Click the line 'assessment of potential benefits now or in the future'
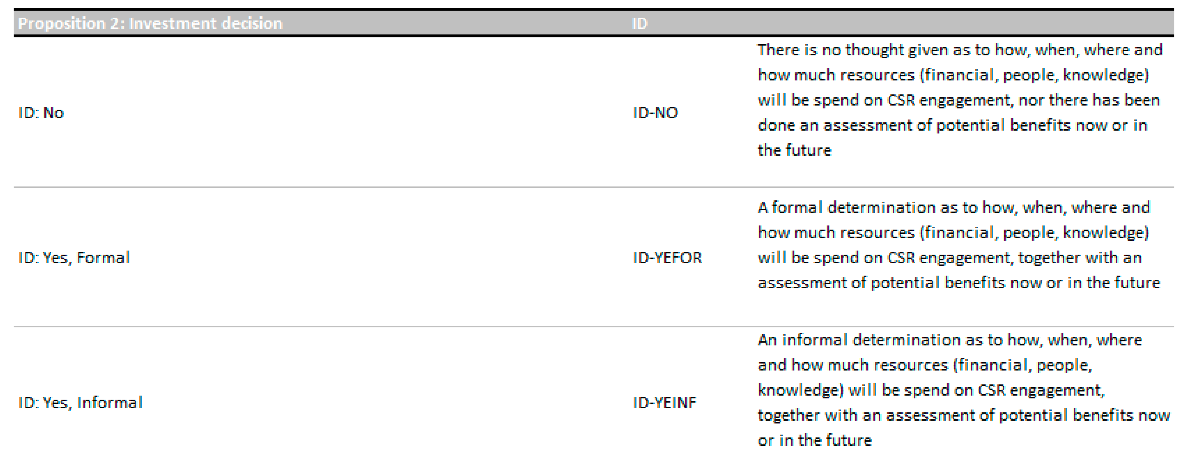 click(x=958, y=282)
